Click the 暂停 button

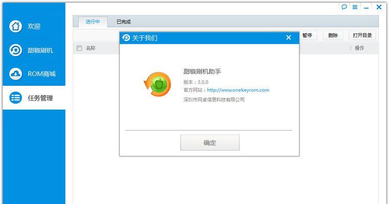click(307, 35)
